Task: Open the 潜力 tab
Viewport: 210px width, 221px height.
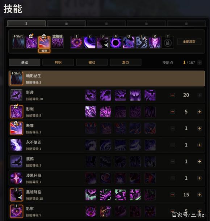Action: pyautogui.click(x=126, y=62)
